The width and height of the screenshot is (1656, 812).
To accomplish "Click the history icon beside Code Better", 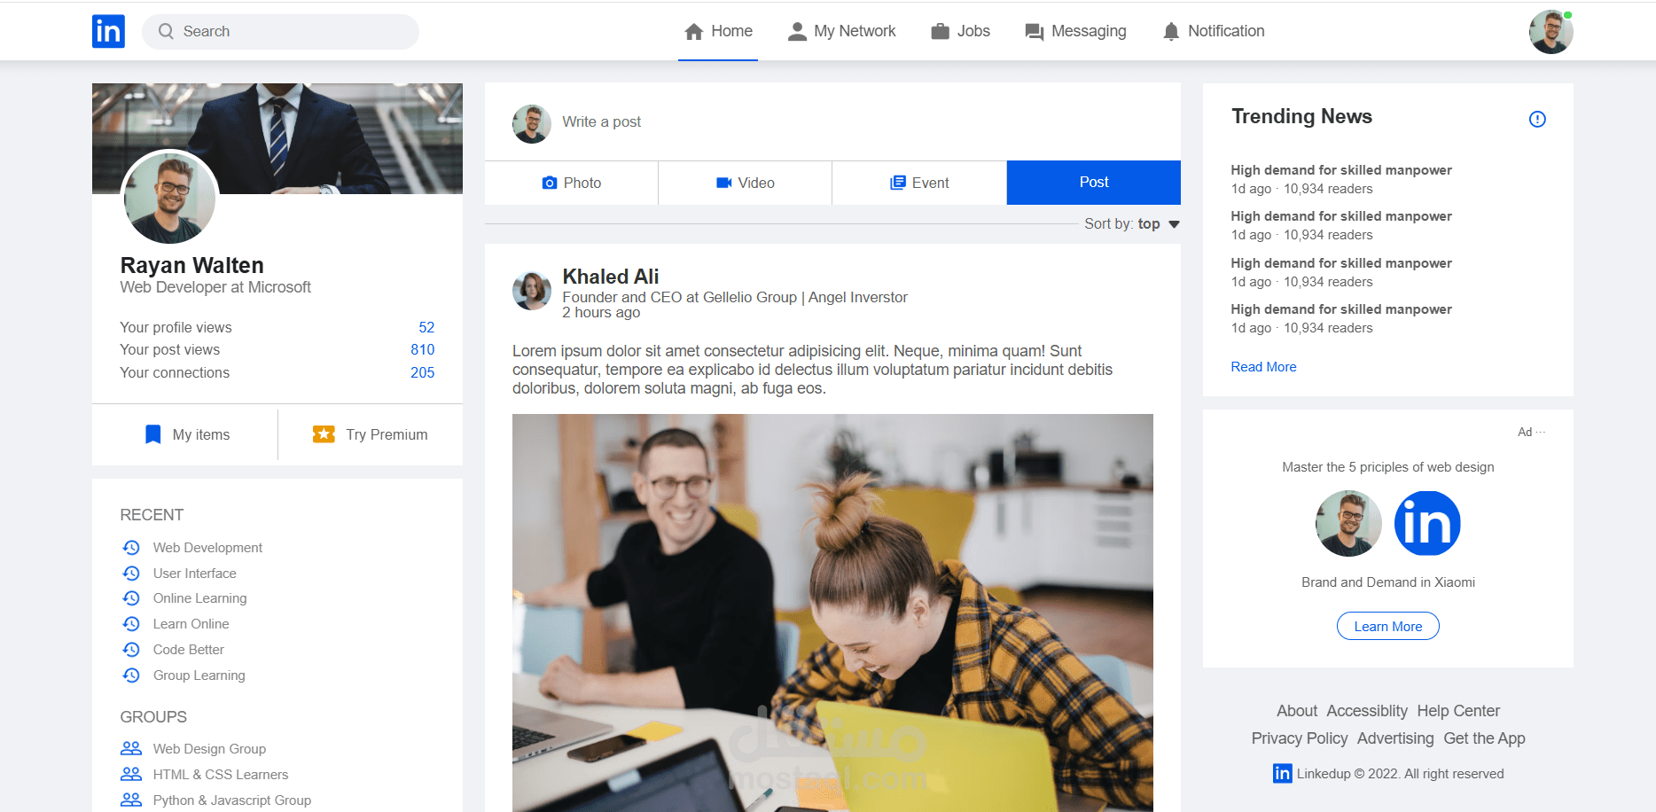I will [x=131, y=650].
